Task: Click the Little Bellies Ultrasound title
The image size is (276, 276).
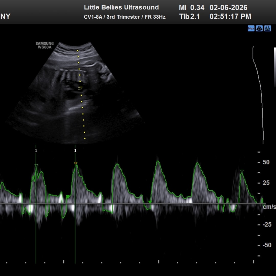Action: tap(121, 7)
